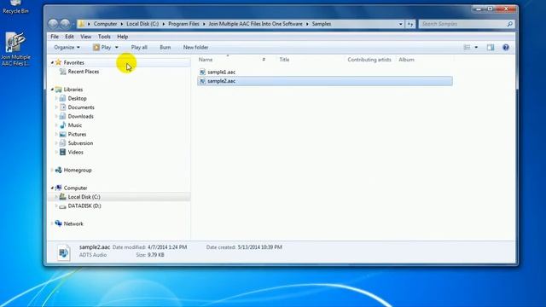Open address bar history dropdown arrow

click(x=400, y=24)
